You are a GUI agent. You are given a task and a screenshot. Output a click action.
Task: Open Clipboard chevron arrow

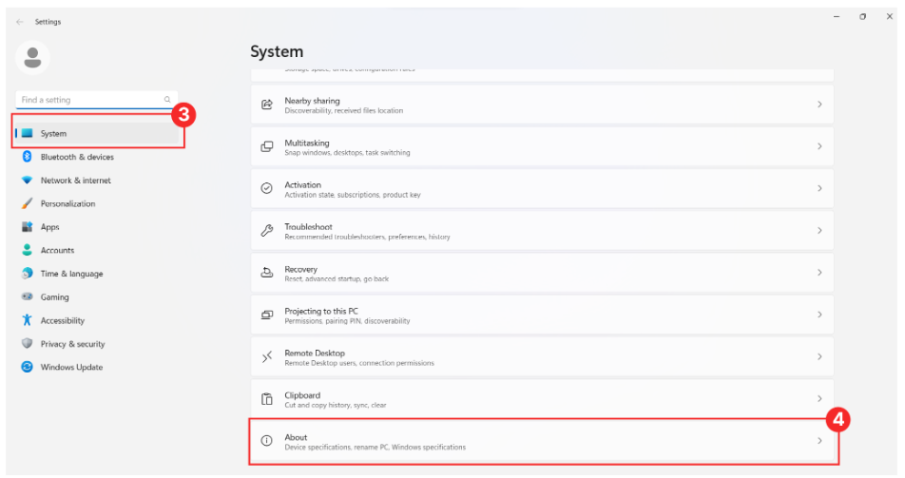point(819,399)
